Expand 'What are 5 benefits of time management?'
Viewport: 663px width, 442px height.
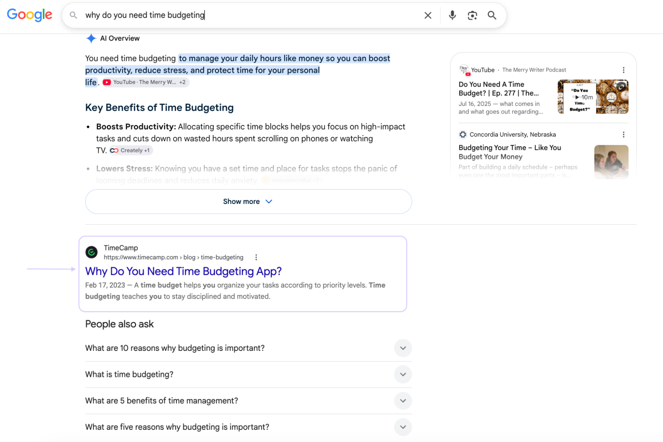tap(248, 401)
